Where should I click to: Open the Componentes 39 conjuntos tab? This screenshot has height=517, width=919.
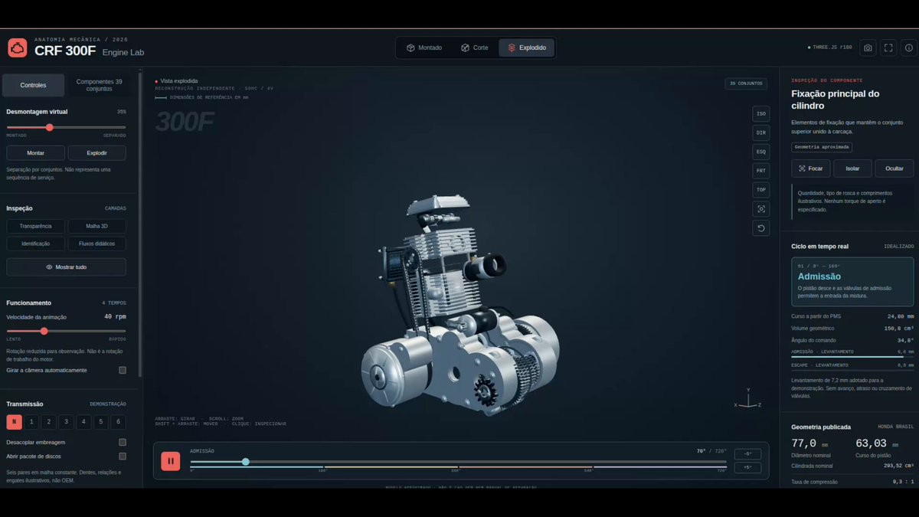99,85
